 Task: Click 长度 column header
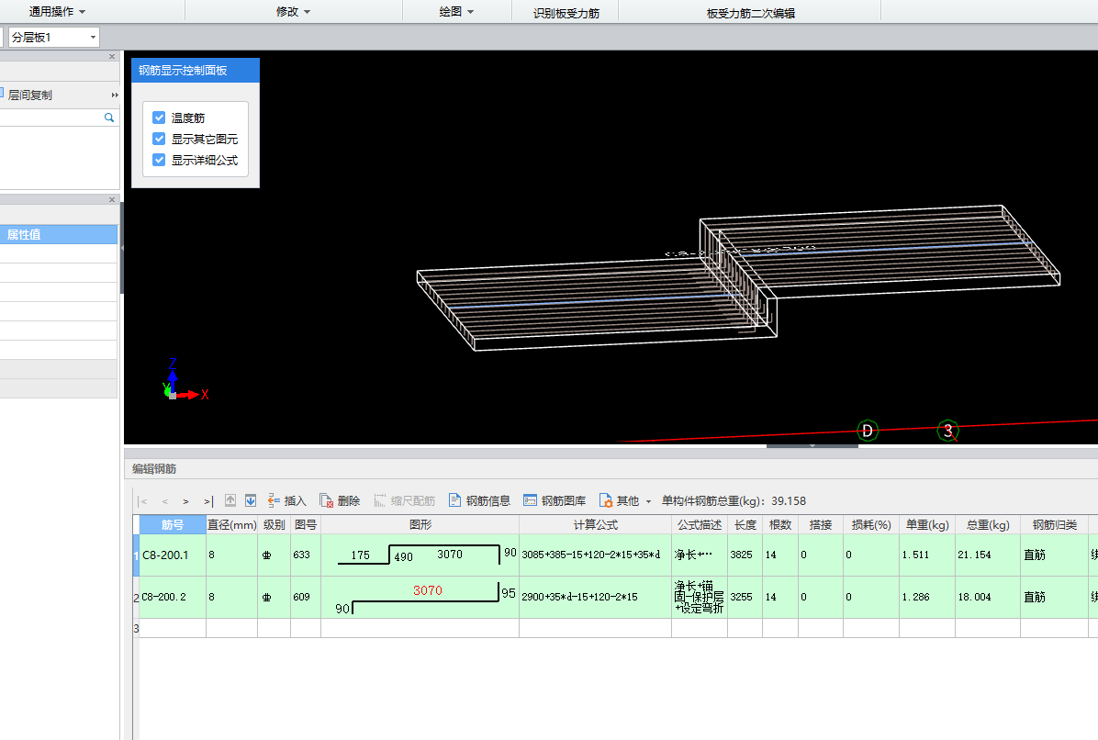745,524
